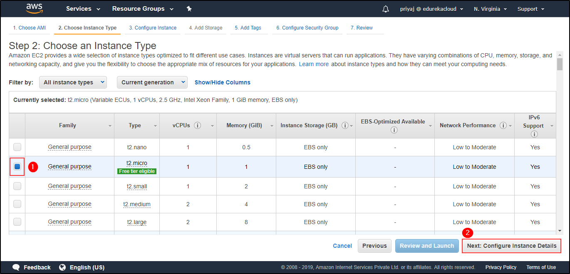Open the Privacy Policy link
The width and height of the screenshot is (570, 274).
[501, 267]
